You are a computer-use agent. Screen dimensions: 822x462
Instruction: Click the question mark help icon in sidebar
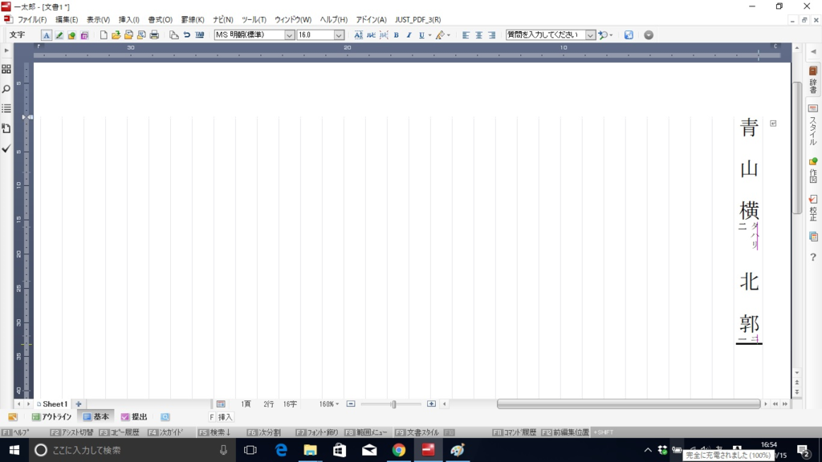(x=813, y=257)
